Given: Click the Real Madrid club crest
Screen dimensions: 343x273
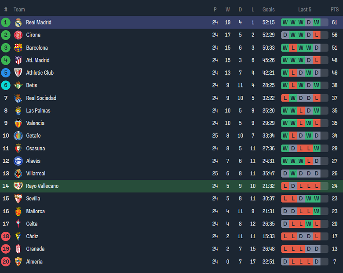Looking at the screenshot, I should (x=18, y=22).
